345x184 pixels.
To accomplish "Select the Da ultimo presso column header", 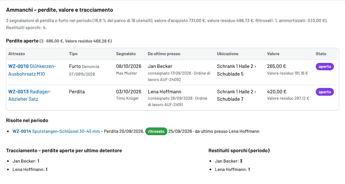I will [164, 54].
